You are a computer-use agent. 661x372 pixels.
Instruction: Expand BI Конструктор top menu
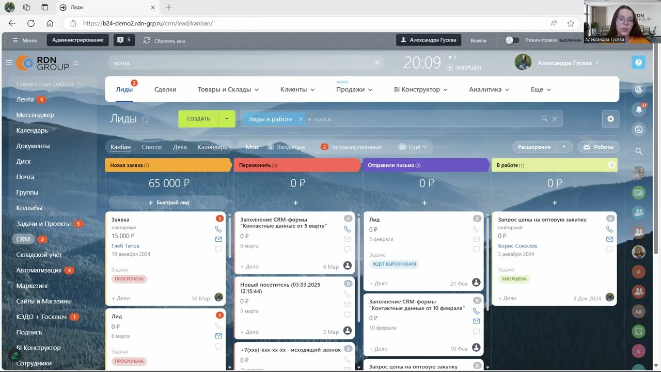[x=421, y=89]
